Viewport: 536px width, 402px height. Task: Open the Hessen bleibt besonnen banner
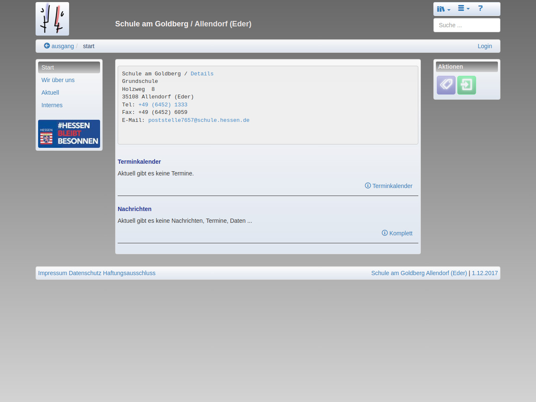[69, 134]
